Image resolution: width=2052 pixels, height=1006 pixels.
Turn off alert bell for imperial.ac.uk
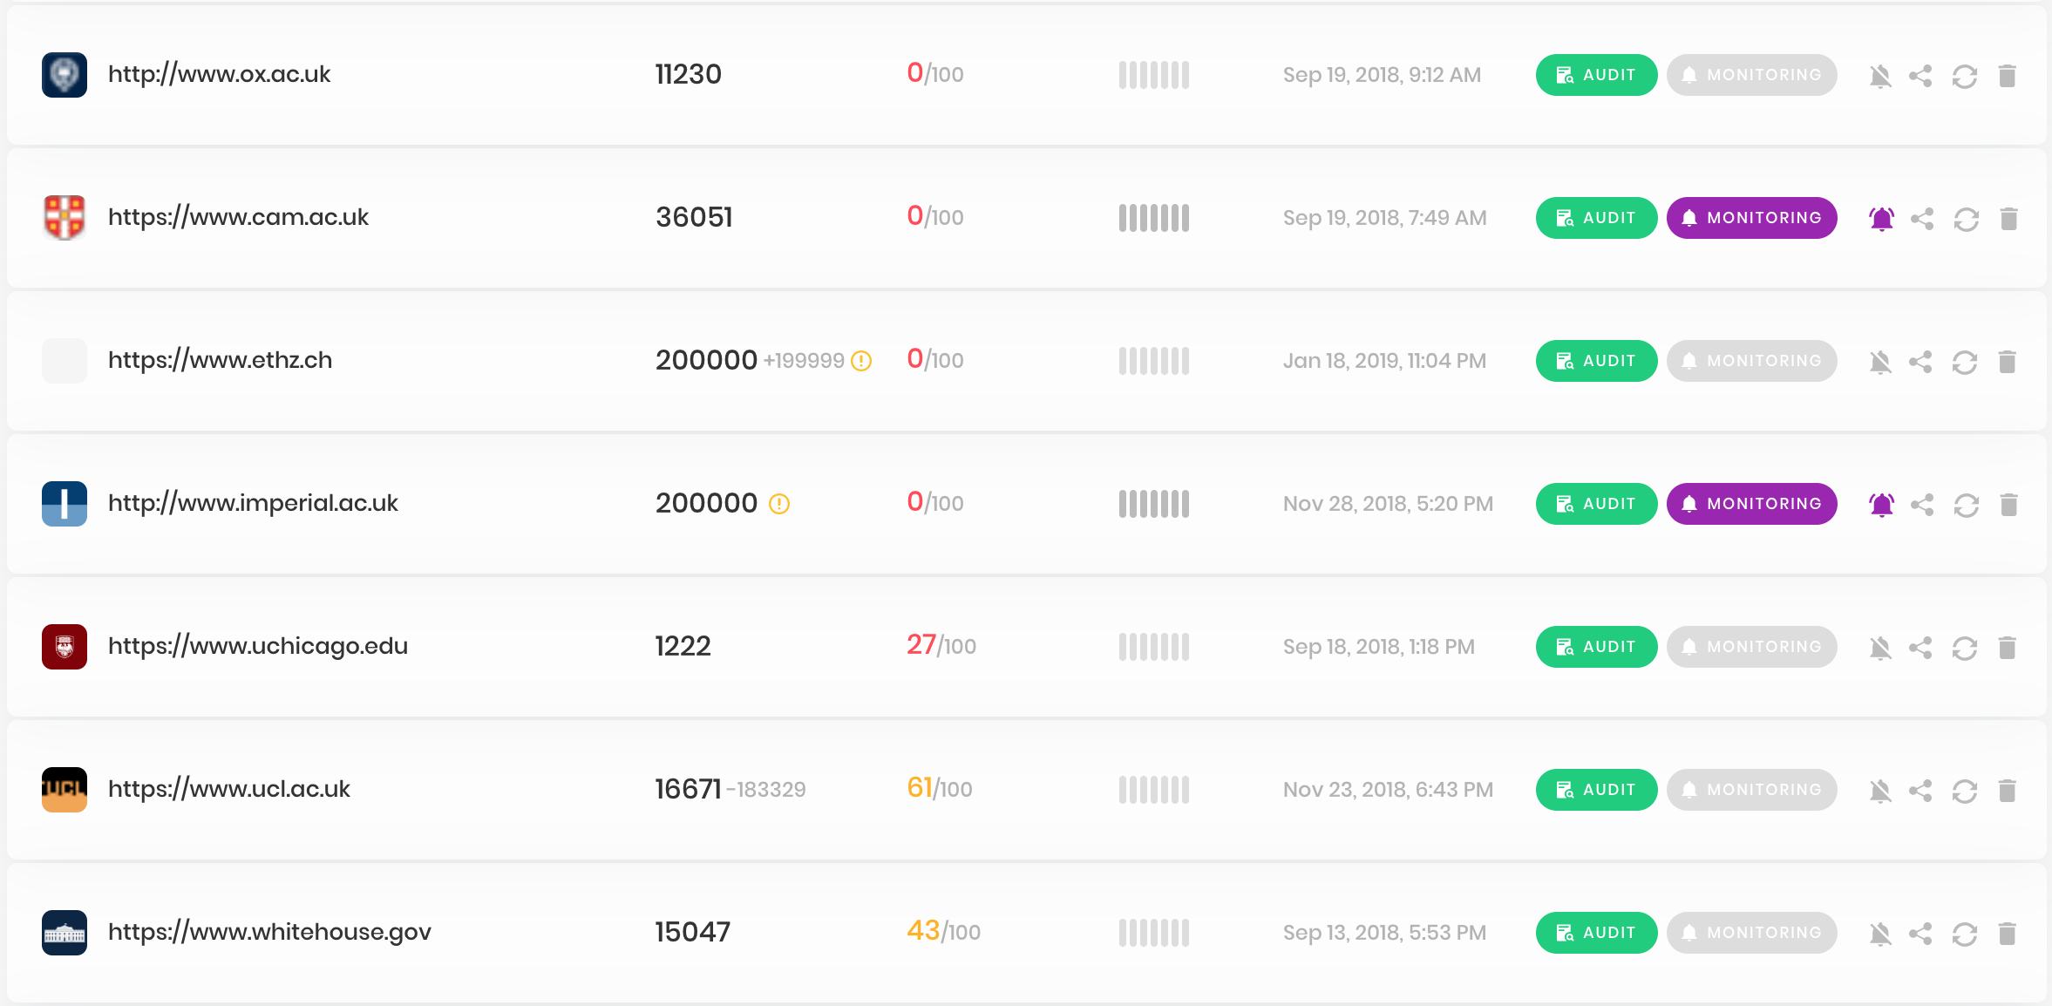pos(1882,505)
